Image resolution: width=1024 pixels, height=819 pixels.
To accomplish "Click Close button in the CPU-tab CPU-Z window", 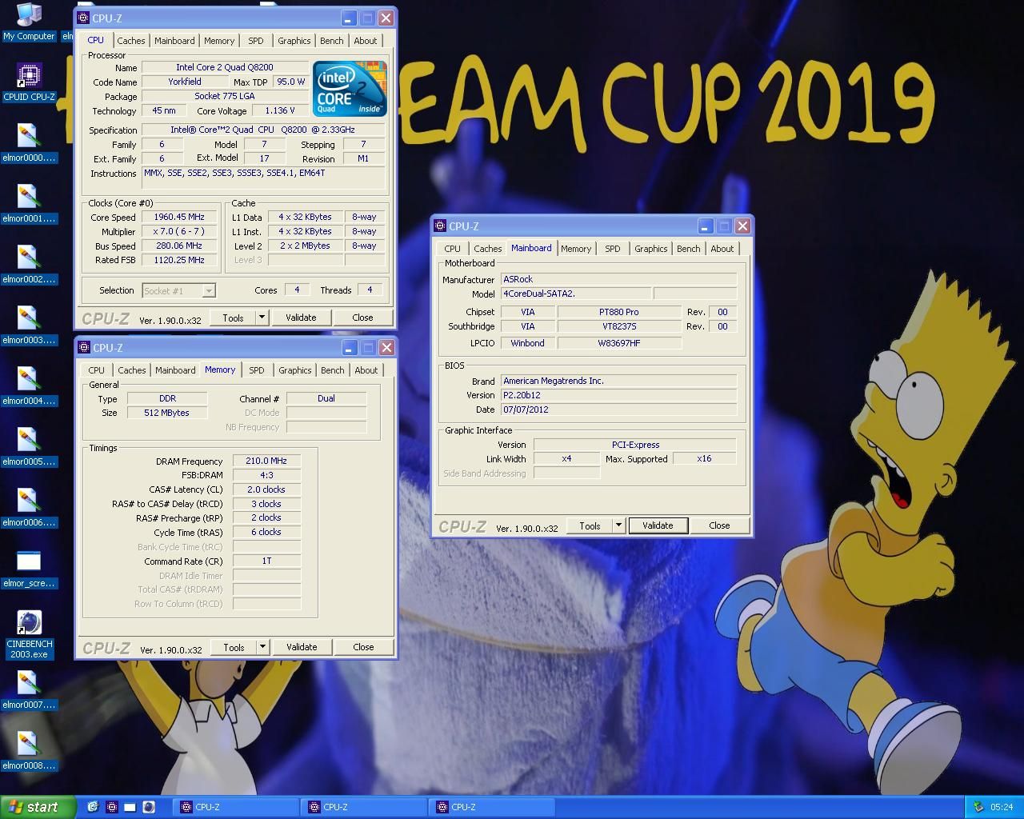I will (362, 318).
